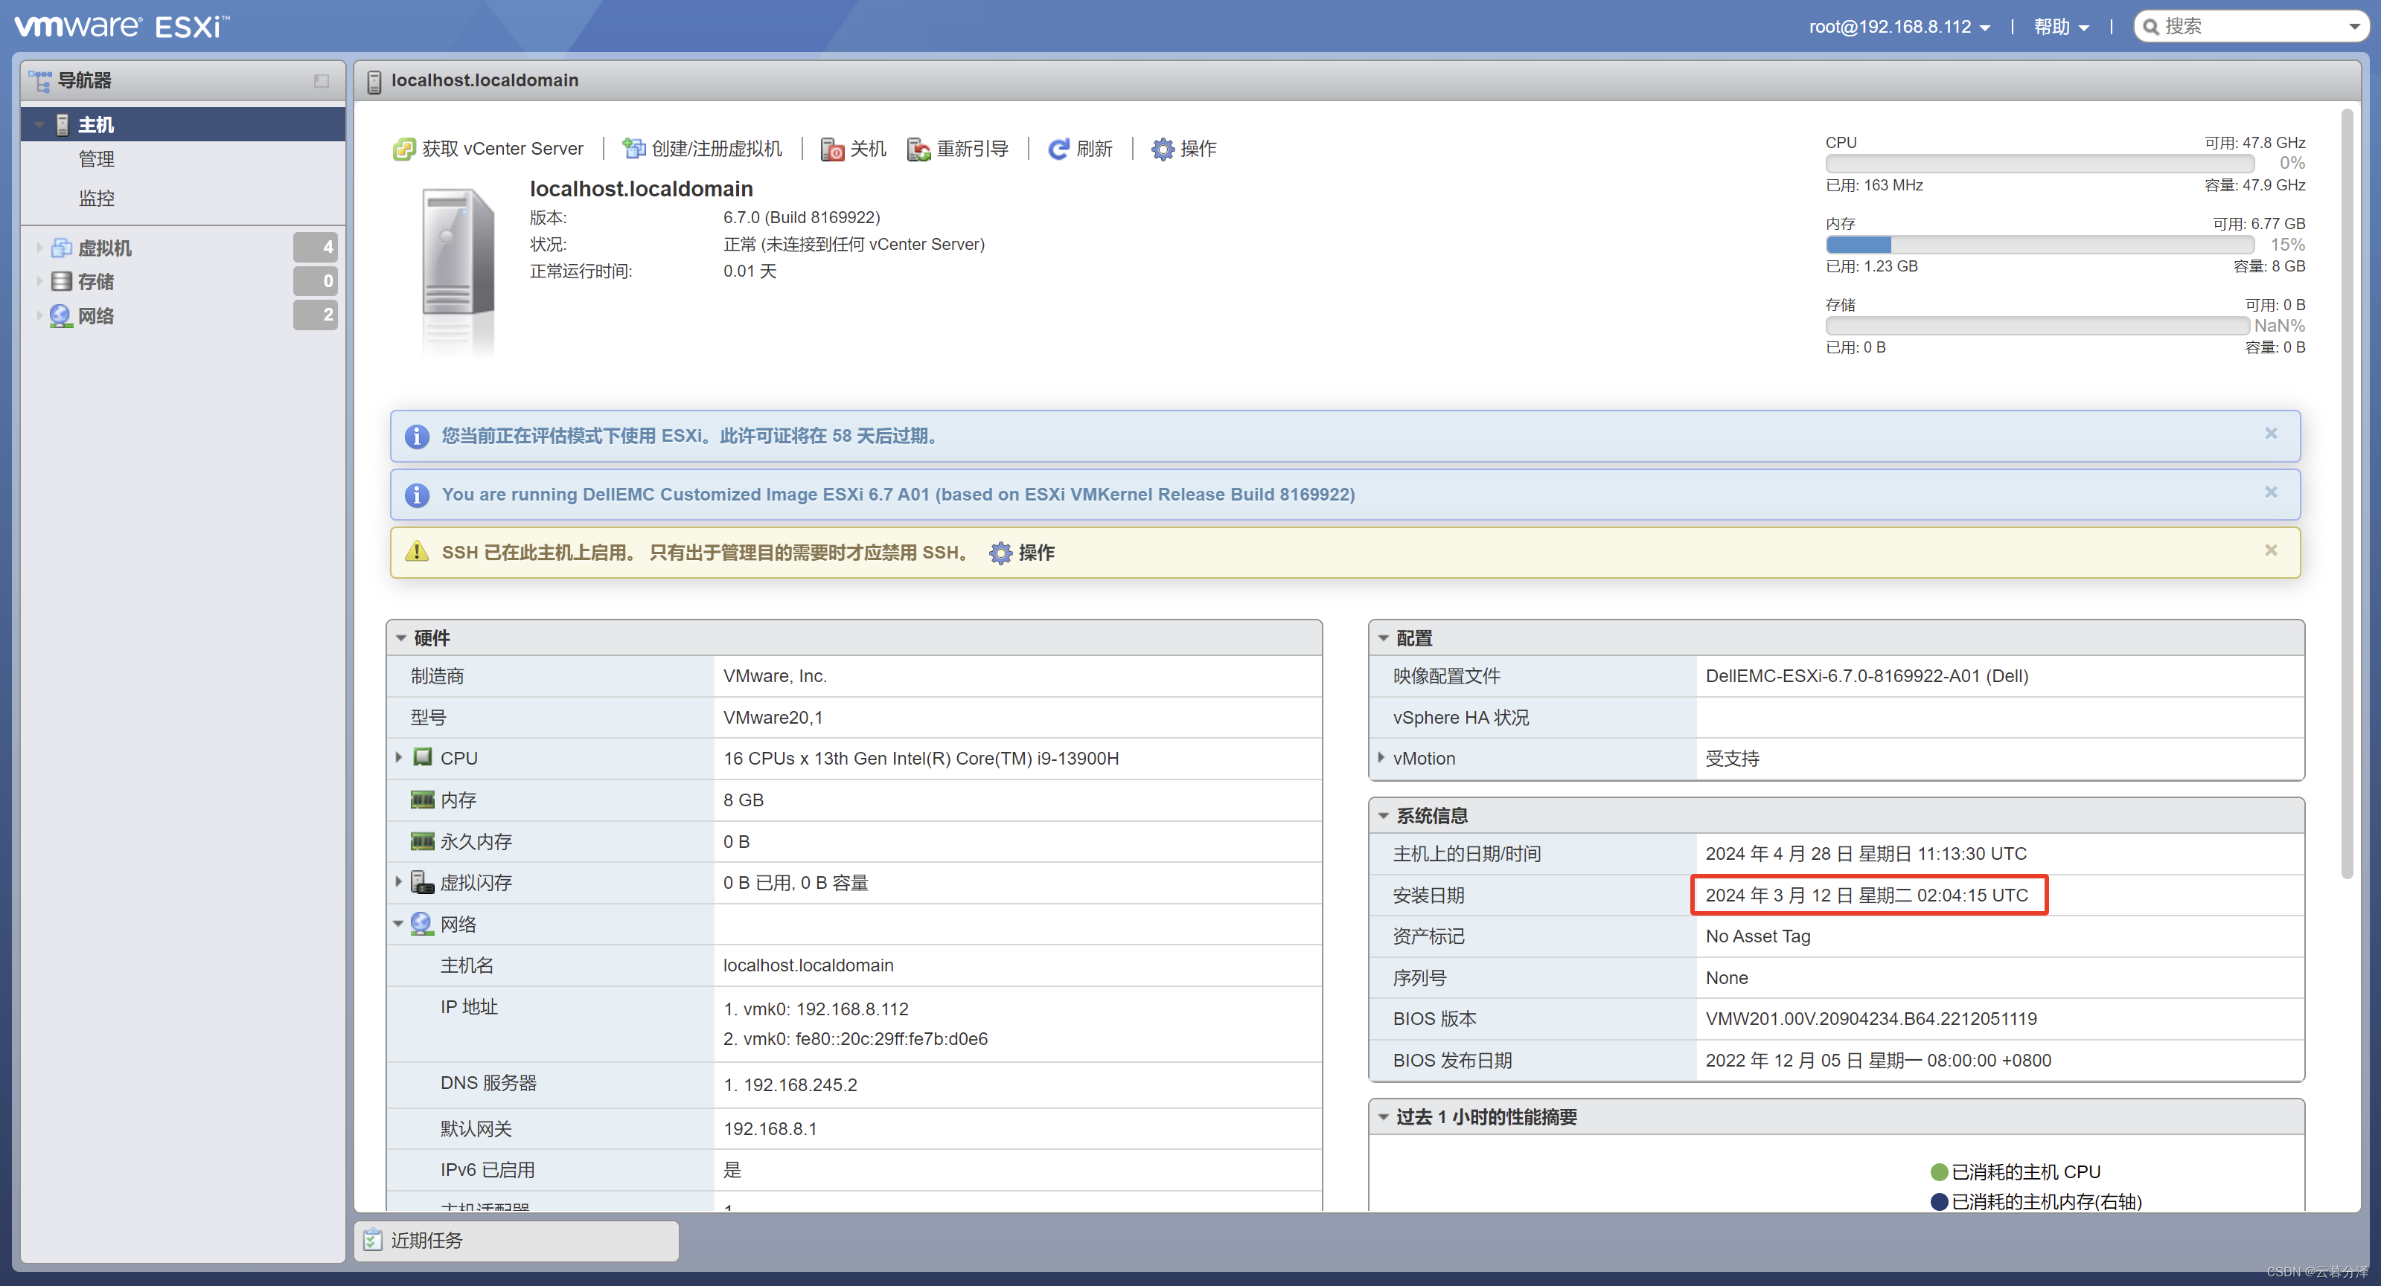2381x1286 pixels.
Task: Open the Actions (操作) gear in toolbar
Action: (x=1162, y=149)
